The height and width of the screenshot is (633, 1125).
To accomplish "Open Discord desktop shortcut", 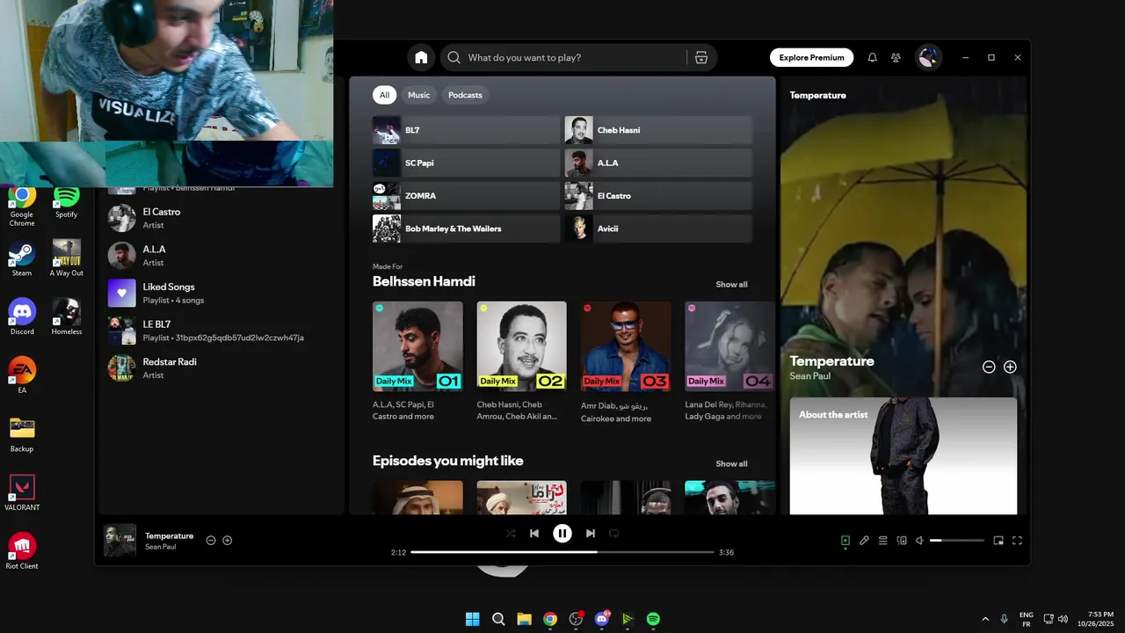I will point(22,317).
